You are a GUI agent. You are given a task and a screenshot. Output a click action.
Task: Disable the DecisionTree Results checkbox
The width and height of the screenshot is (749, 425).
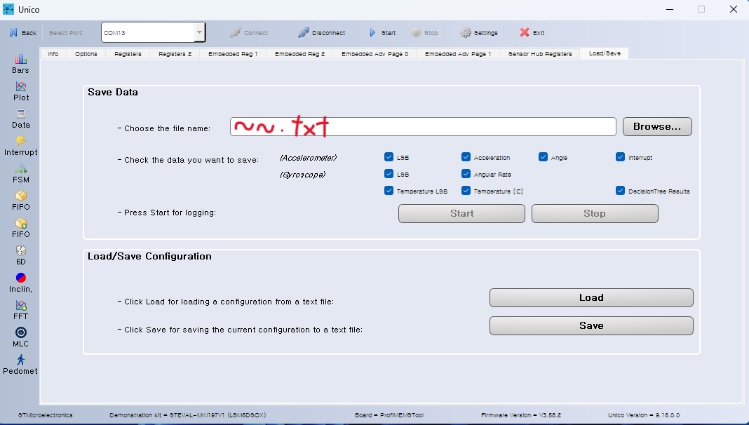pos(619,190)
